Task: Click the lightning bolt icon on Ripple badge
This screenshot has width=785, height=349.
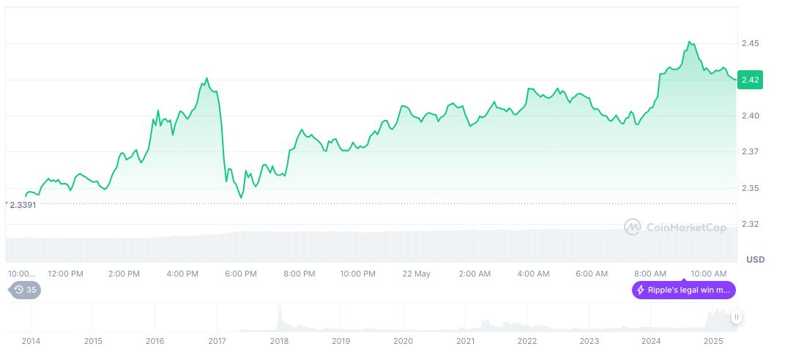Action: 641,290
